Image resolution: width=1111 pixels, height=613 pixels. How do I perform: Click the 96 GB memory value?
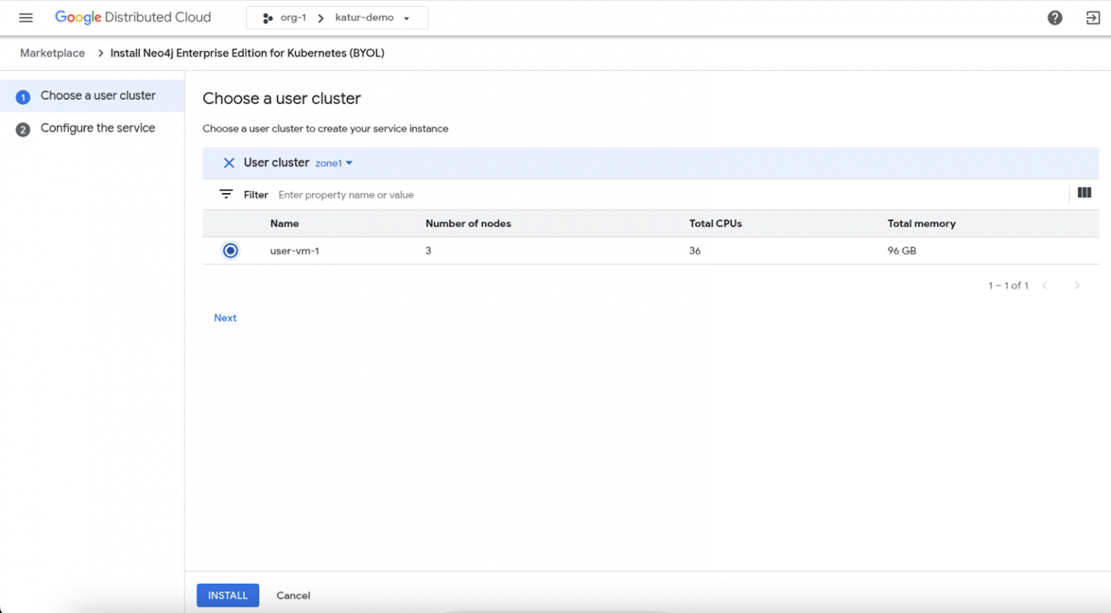click(x=902, y=250)
